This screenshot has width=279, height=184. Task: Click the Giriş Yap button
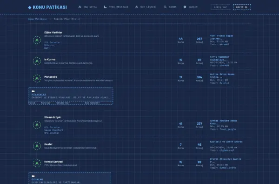point(220,7)
